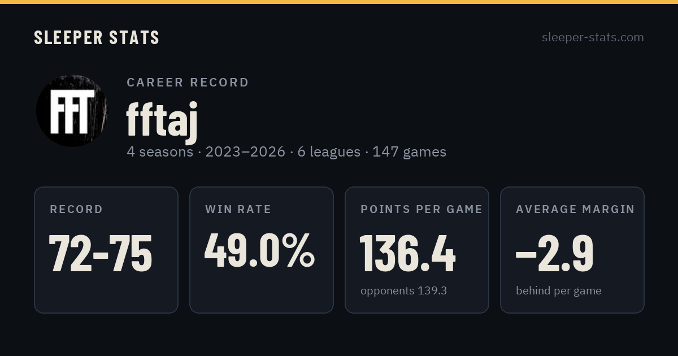Click the orange top accent bar
Image resolution: width=678 pixels, height=356 pixels.
click(339, 2)
